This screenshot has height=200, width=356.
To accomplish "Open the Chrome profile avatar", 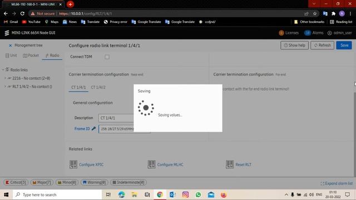I will (342, 13).
